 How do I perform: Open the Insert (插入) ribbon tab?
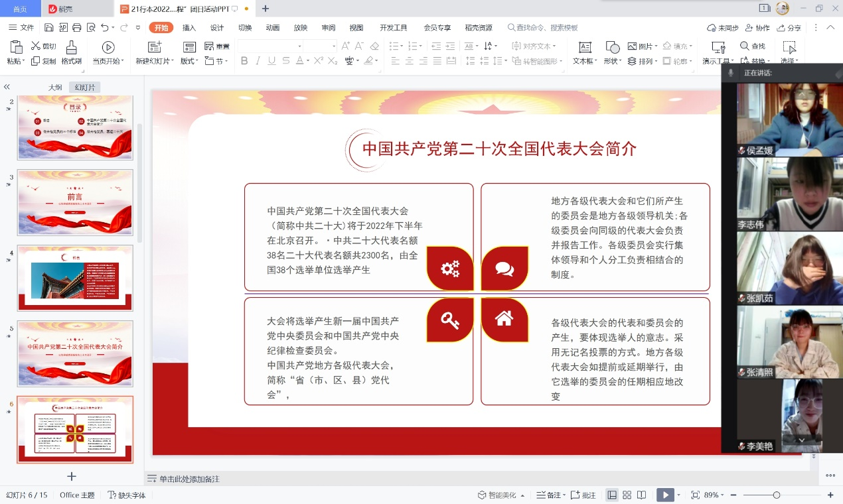pos(189,27)
